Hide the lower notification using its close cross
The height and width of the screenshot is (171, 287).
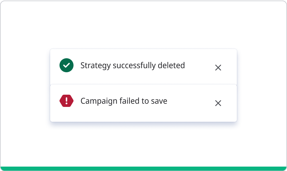218,103
